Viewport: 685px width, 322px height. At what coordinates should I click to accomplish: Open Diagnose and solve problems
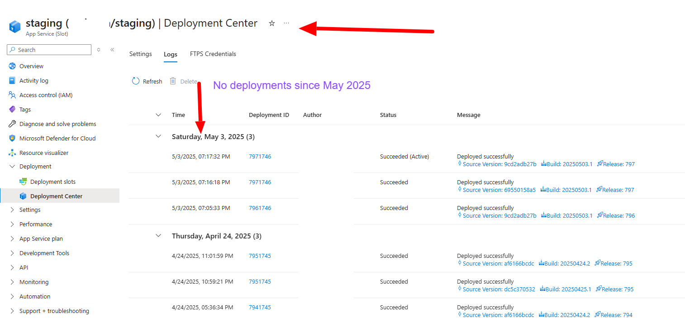tap(12, 124)
